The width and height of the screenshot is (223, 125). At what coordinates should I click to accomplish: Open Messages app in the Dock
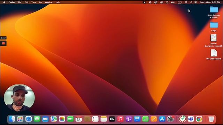click(x=37, y=119)
